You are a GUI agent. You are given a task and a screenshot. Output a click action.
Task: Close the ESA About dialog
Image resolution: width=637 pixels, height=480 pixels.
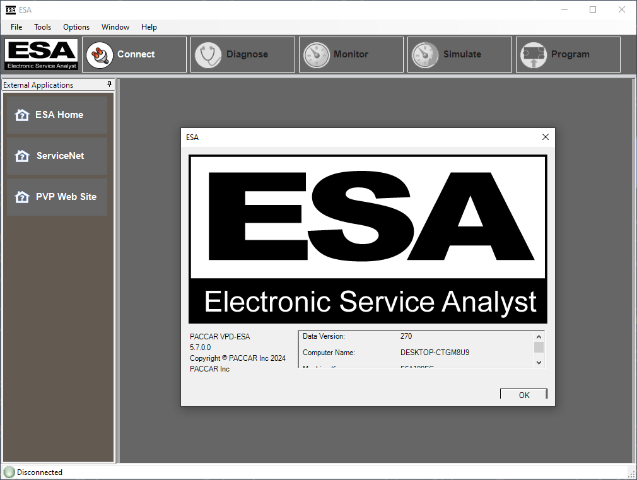(x=546, y=137)
